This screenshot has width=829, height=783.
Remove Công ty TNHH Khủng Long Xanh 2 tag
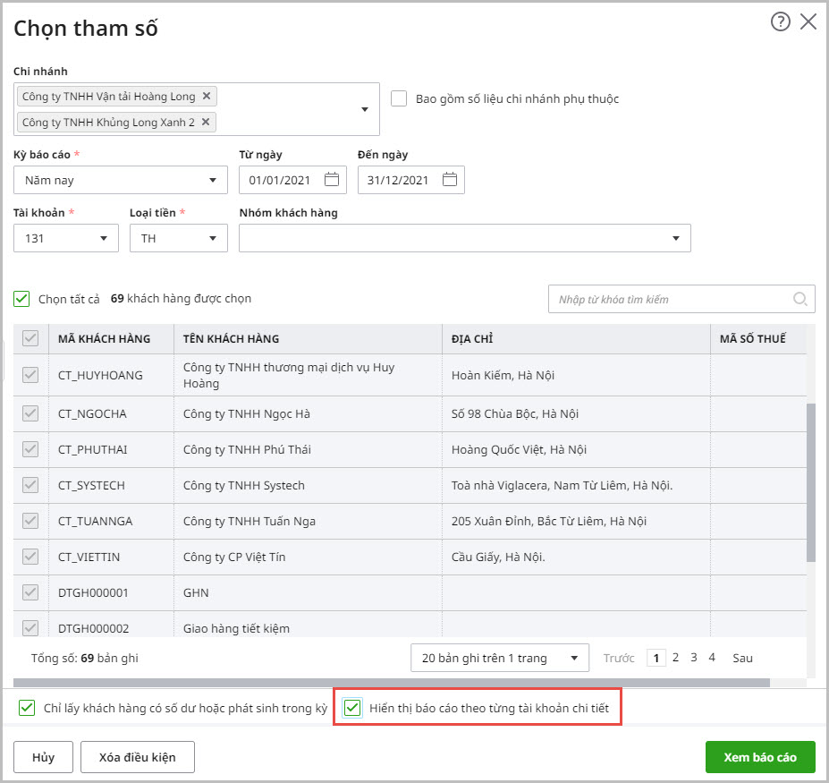point(206,122)
